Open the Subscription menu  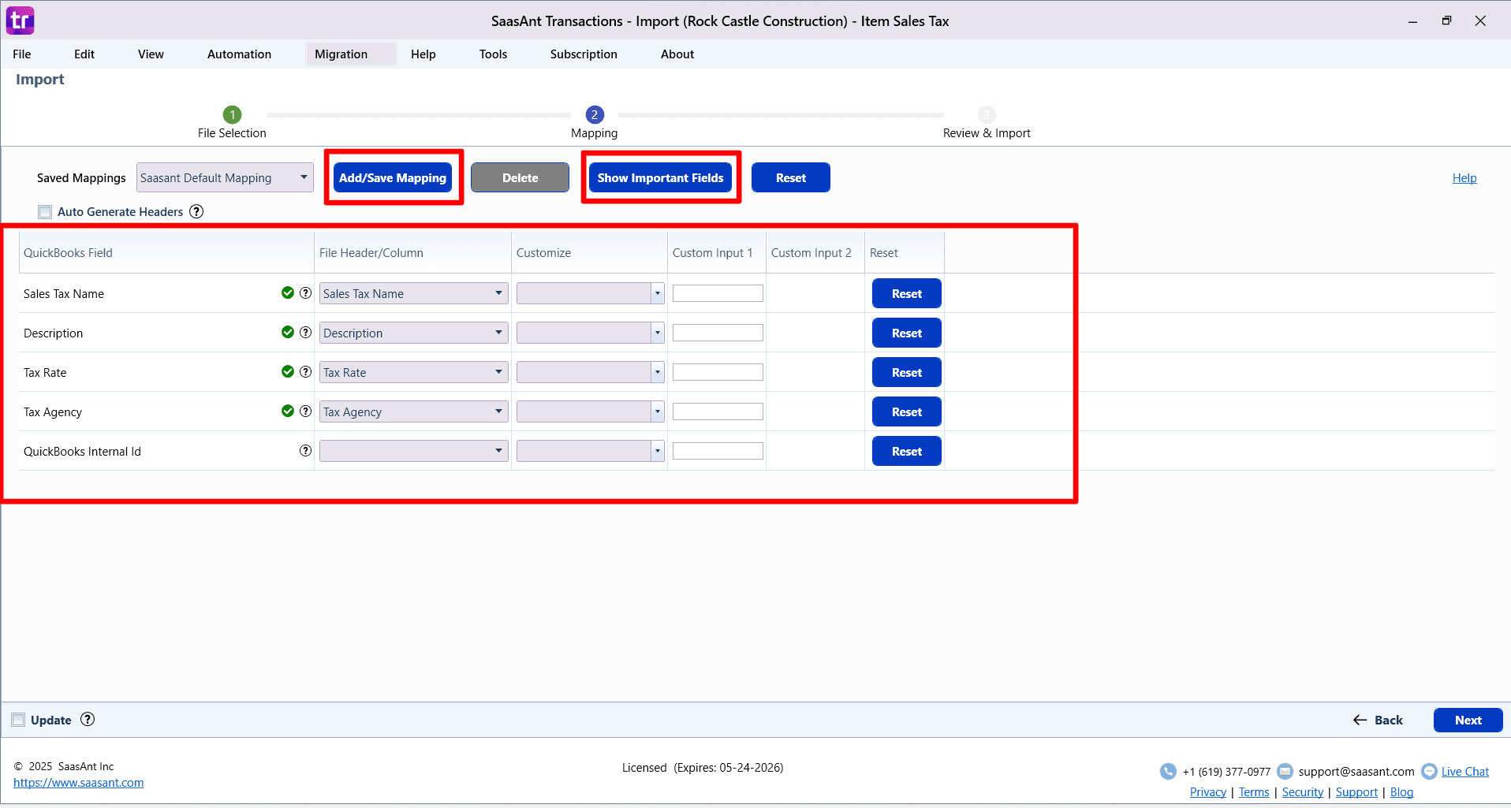(584, 54)
